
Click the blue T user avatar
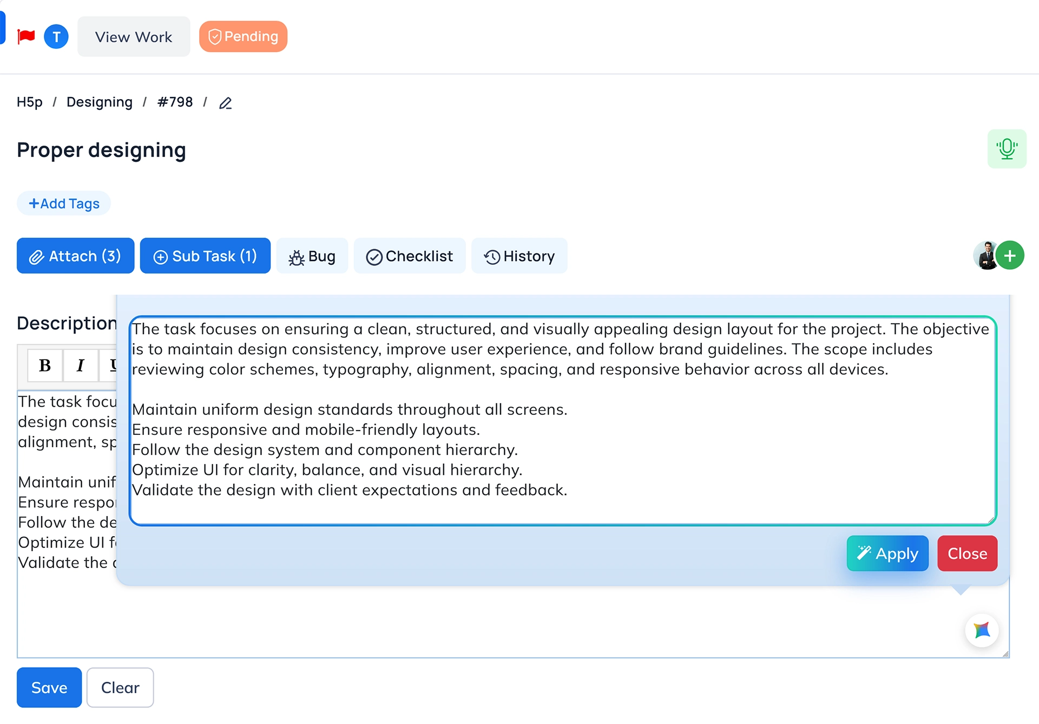coord(56,37)
